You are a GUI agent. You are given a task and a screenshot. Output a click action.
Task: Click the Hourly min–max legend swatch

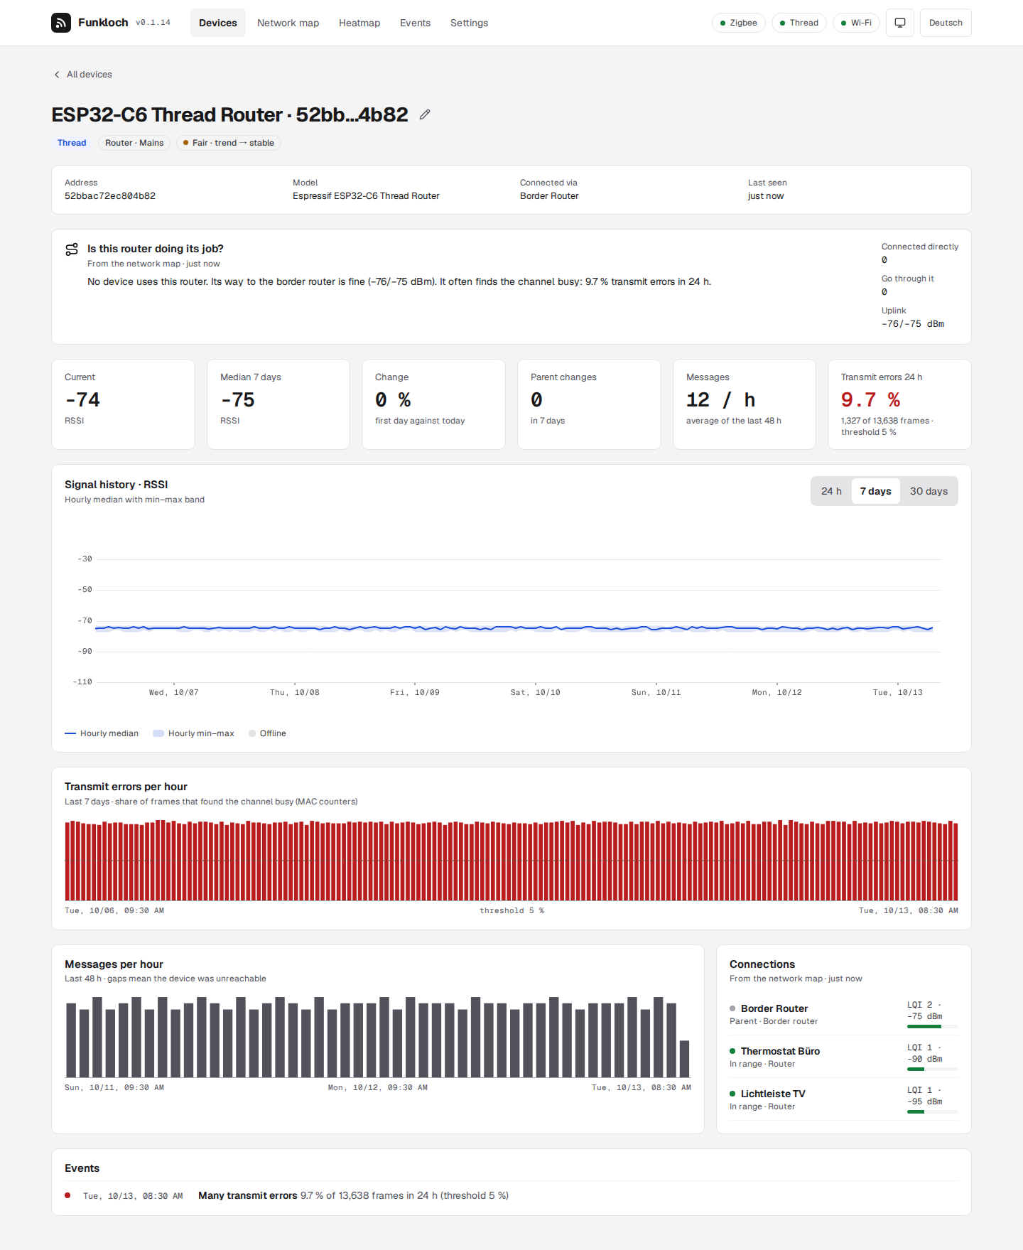coord(158,733)
